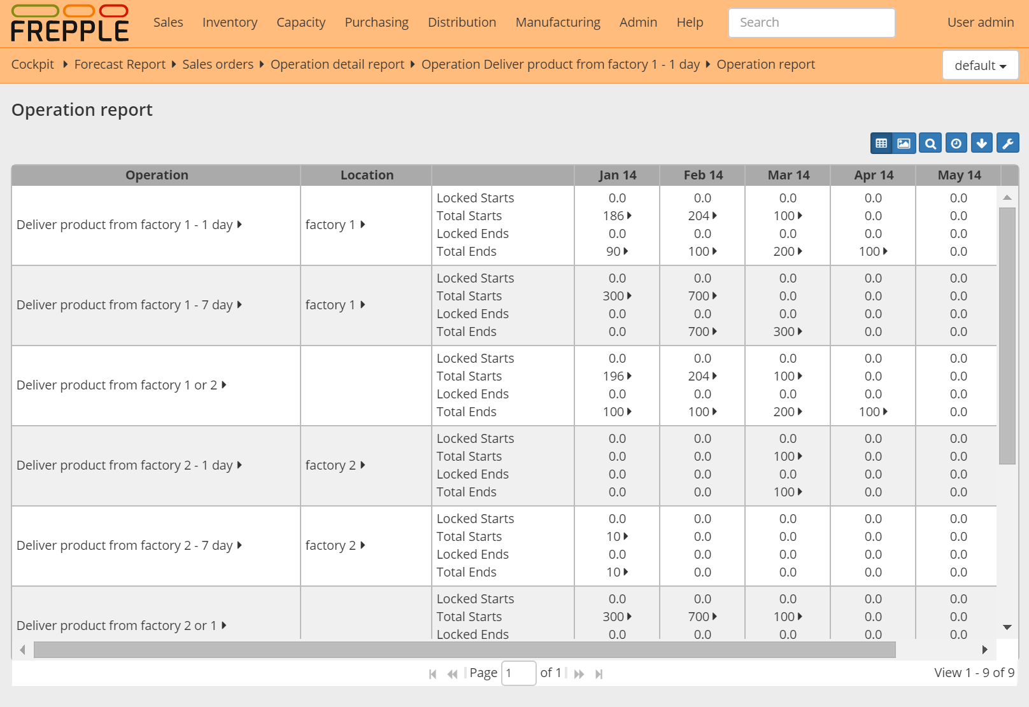
Task: Open the Manufacturing menu
Action: (x=557, y=22)
